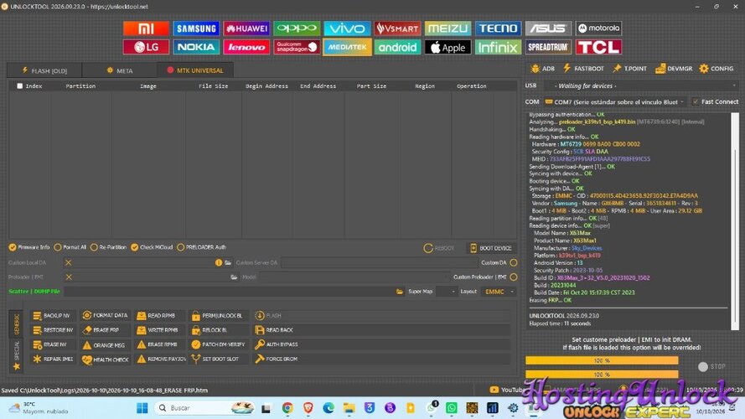Clear Custom Local DA with X icon
745x419 pixels.
tap(69, 262)
